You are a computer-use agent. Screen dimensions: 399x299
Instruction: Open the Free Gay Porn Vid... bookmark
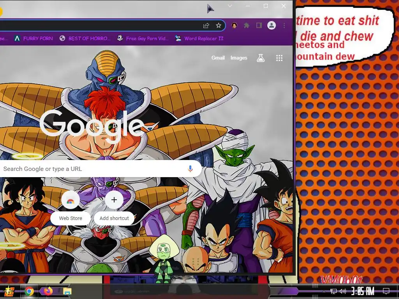143,39
